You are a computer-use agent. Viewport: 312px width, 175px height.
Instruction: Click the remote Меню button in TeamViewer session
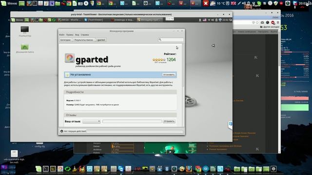(17, 20)
